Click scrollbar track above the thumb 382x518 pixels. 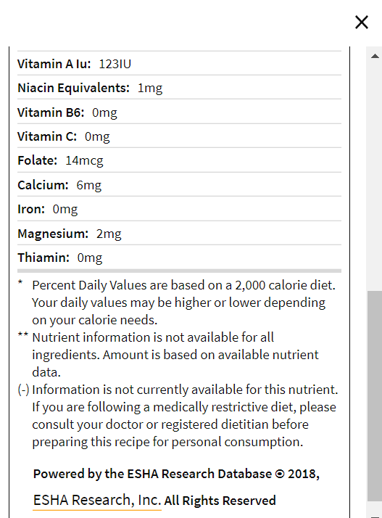click(375, 176)
